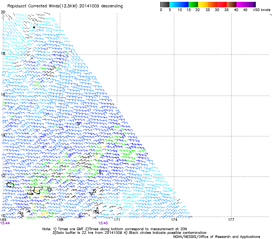Click the latitude label 16
Viewport: 272px width, 239px height.
(3, 94)
